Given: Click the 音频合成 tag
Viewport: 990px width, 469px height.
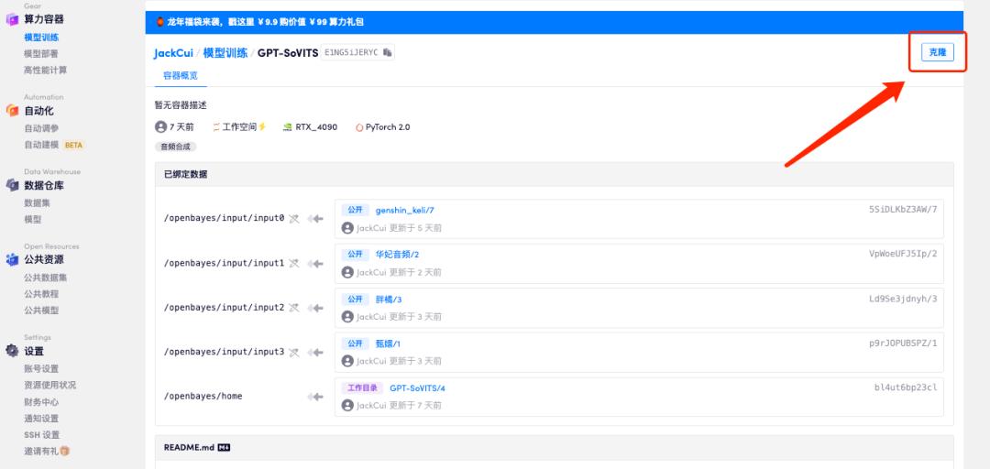Looking at the screenshot, I should pyautogui.click(x=175, y=147).
